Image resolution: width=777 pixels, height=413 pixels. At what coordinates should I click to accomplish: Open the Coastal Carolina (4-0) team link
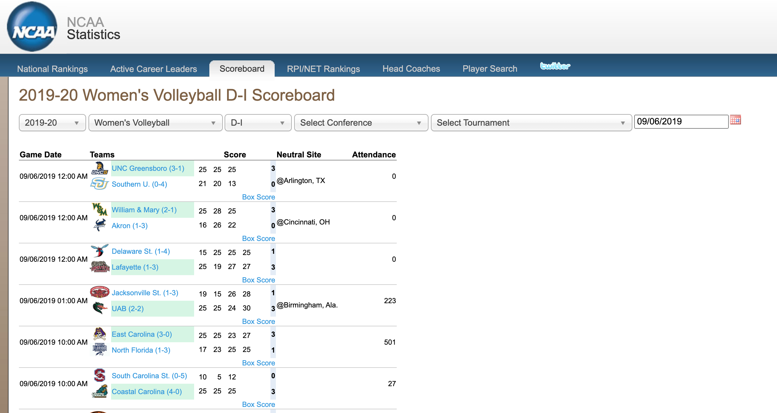tap(147, 391)
